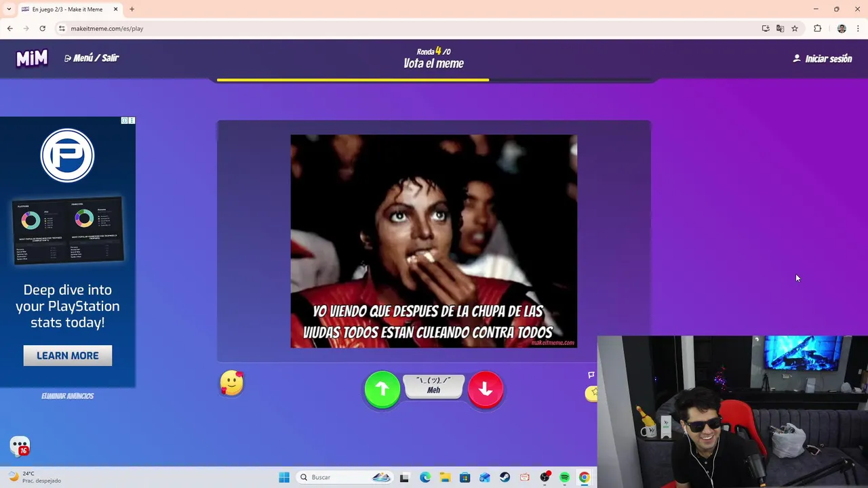This screenshot has width=868, height=488.
Task: Open Menú / Salir
Action: [x=92, y=58]
